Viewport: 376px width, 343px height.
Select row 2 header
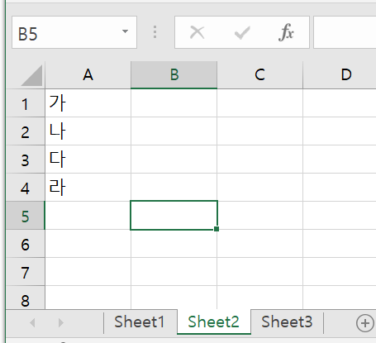click(25, 131)
